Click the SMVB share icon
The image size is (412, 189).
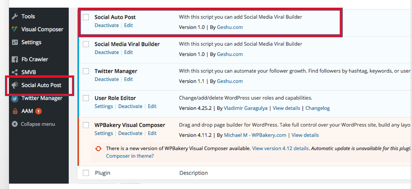(x=15, y=72)
